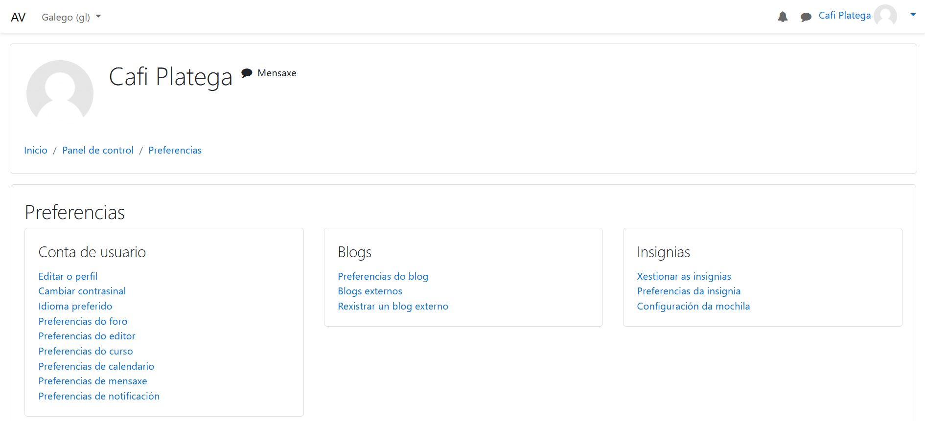Screen dimensions: 925x421
Task: Open Idioma preferido settings
Action: tap(75, 306)
